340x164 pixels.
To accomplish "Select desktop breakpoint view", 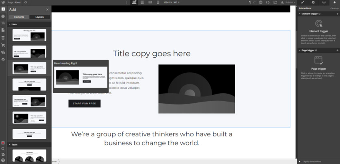I will click(x=134, y=2).
